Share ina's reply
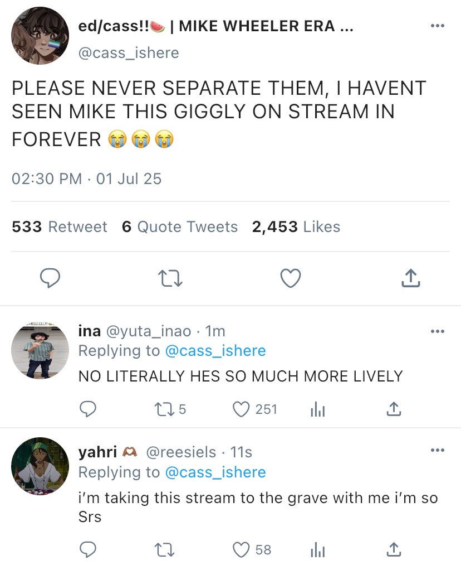461x565 pixels. click(393, 409)
